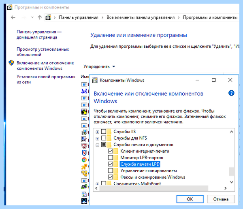This screenshot has width=243, height=209.
Task: Open the 'Упорядочить' dropdown menu
Action: pyautogui.click(x=99, y=66)
